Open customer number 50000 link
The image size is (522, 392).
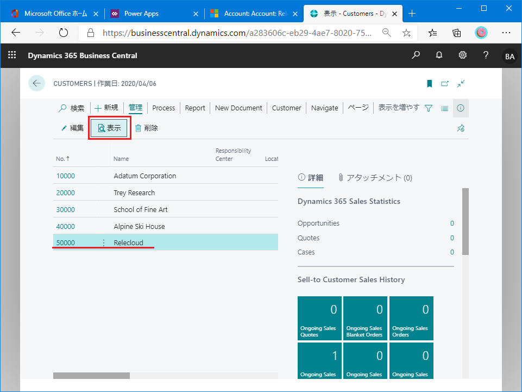click(66, 242)
